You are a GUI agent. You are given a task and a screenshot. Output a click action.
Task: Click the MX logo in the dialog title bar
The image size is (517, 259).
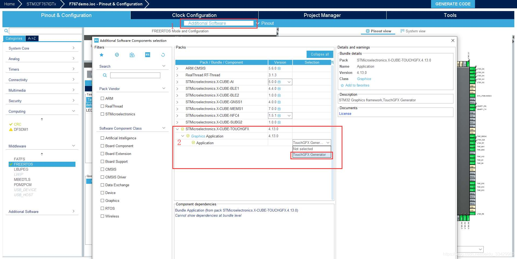[x=96, y=40]
